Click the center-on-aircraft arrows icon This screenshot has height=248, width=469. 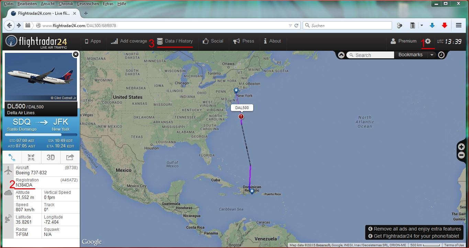tap(31, 157)
